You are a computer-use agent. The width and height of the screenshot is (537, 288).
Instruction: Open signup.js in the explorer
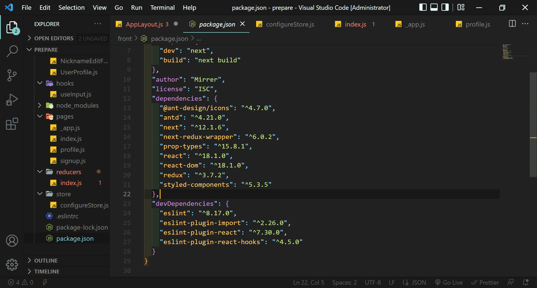73,161
